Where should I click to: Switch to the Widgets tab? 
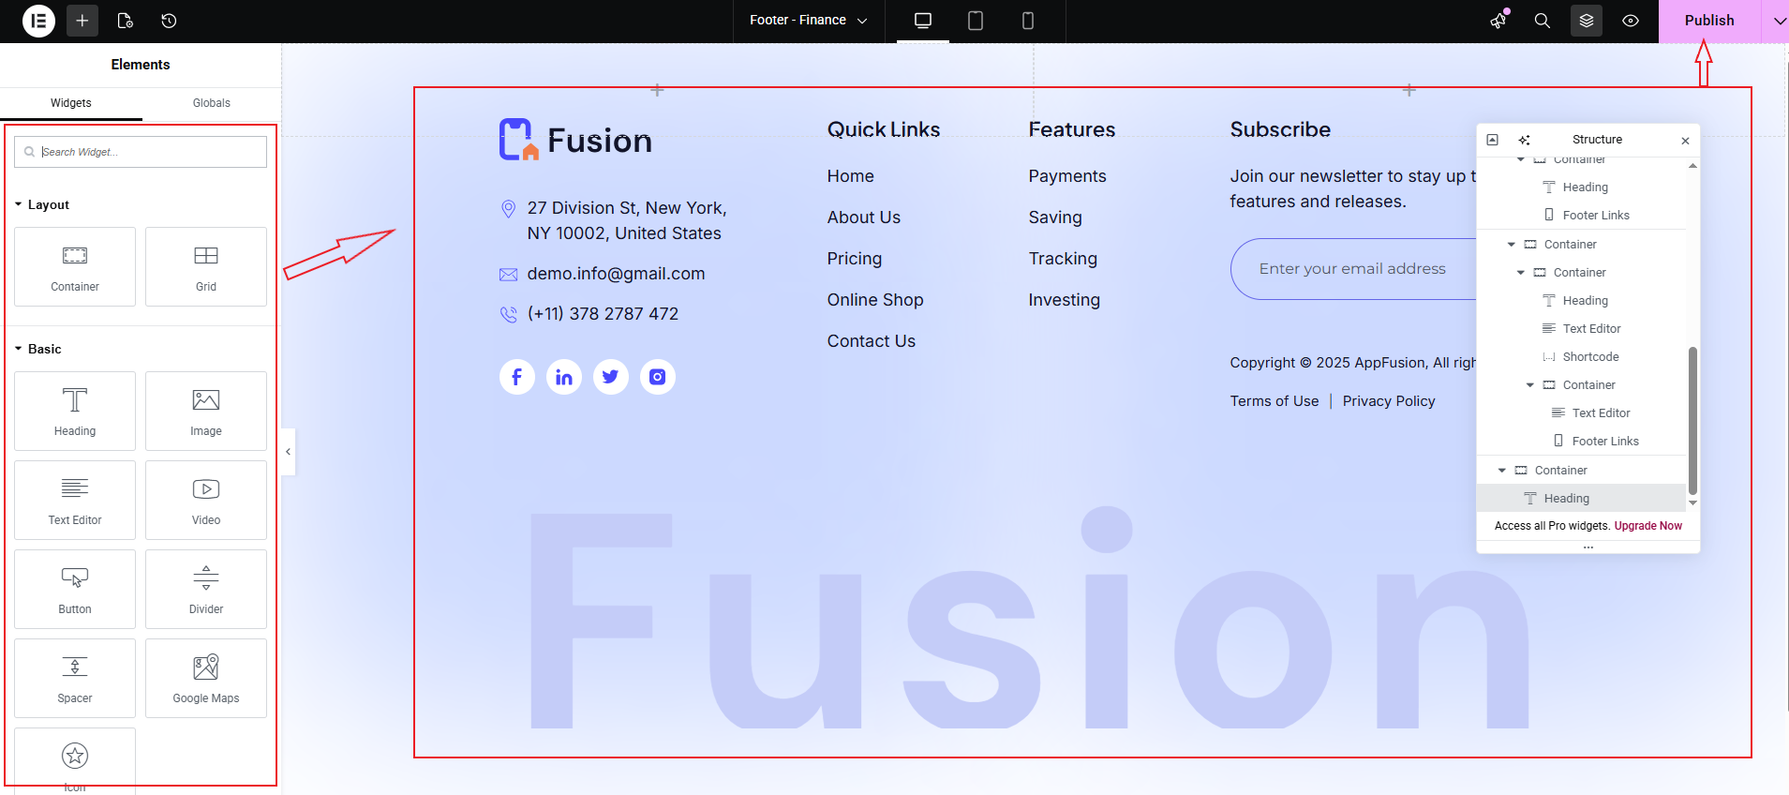click(x=71, y=103)
